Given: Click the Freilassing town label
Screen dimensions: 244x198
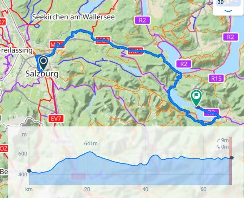Looking at the screenshot, I should click(x=16, y=50).
